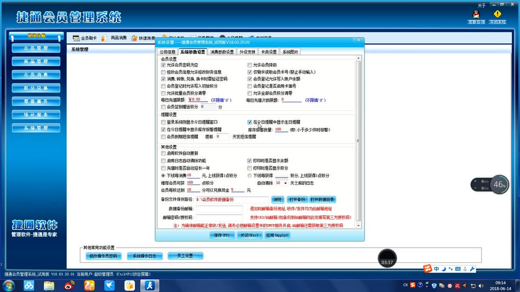
Task: Select the 下线每获得 radio button
Action: click(x=250, y=176)
